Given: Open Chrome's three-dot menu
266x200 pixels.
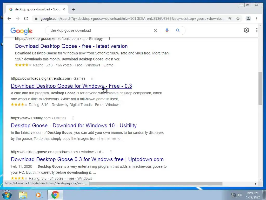Looking at the screenshot, I should (257, 18).
